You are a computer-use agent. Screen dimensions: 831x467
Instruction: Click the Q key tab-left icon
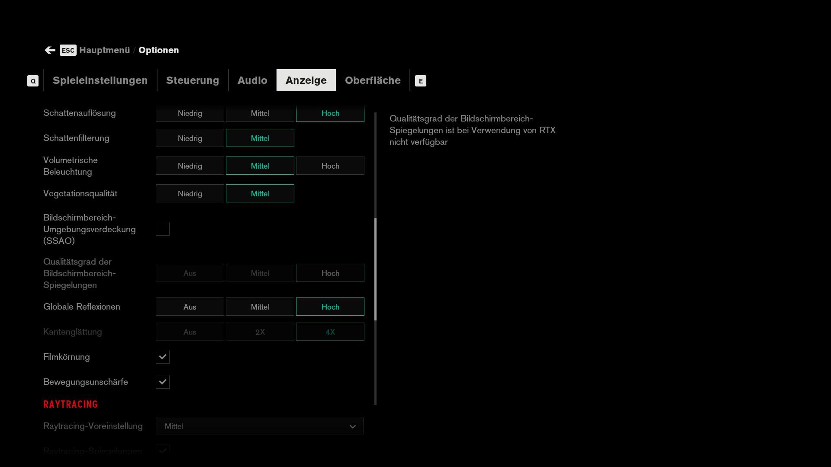point(33,81)
